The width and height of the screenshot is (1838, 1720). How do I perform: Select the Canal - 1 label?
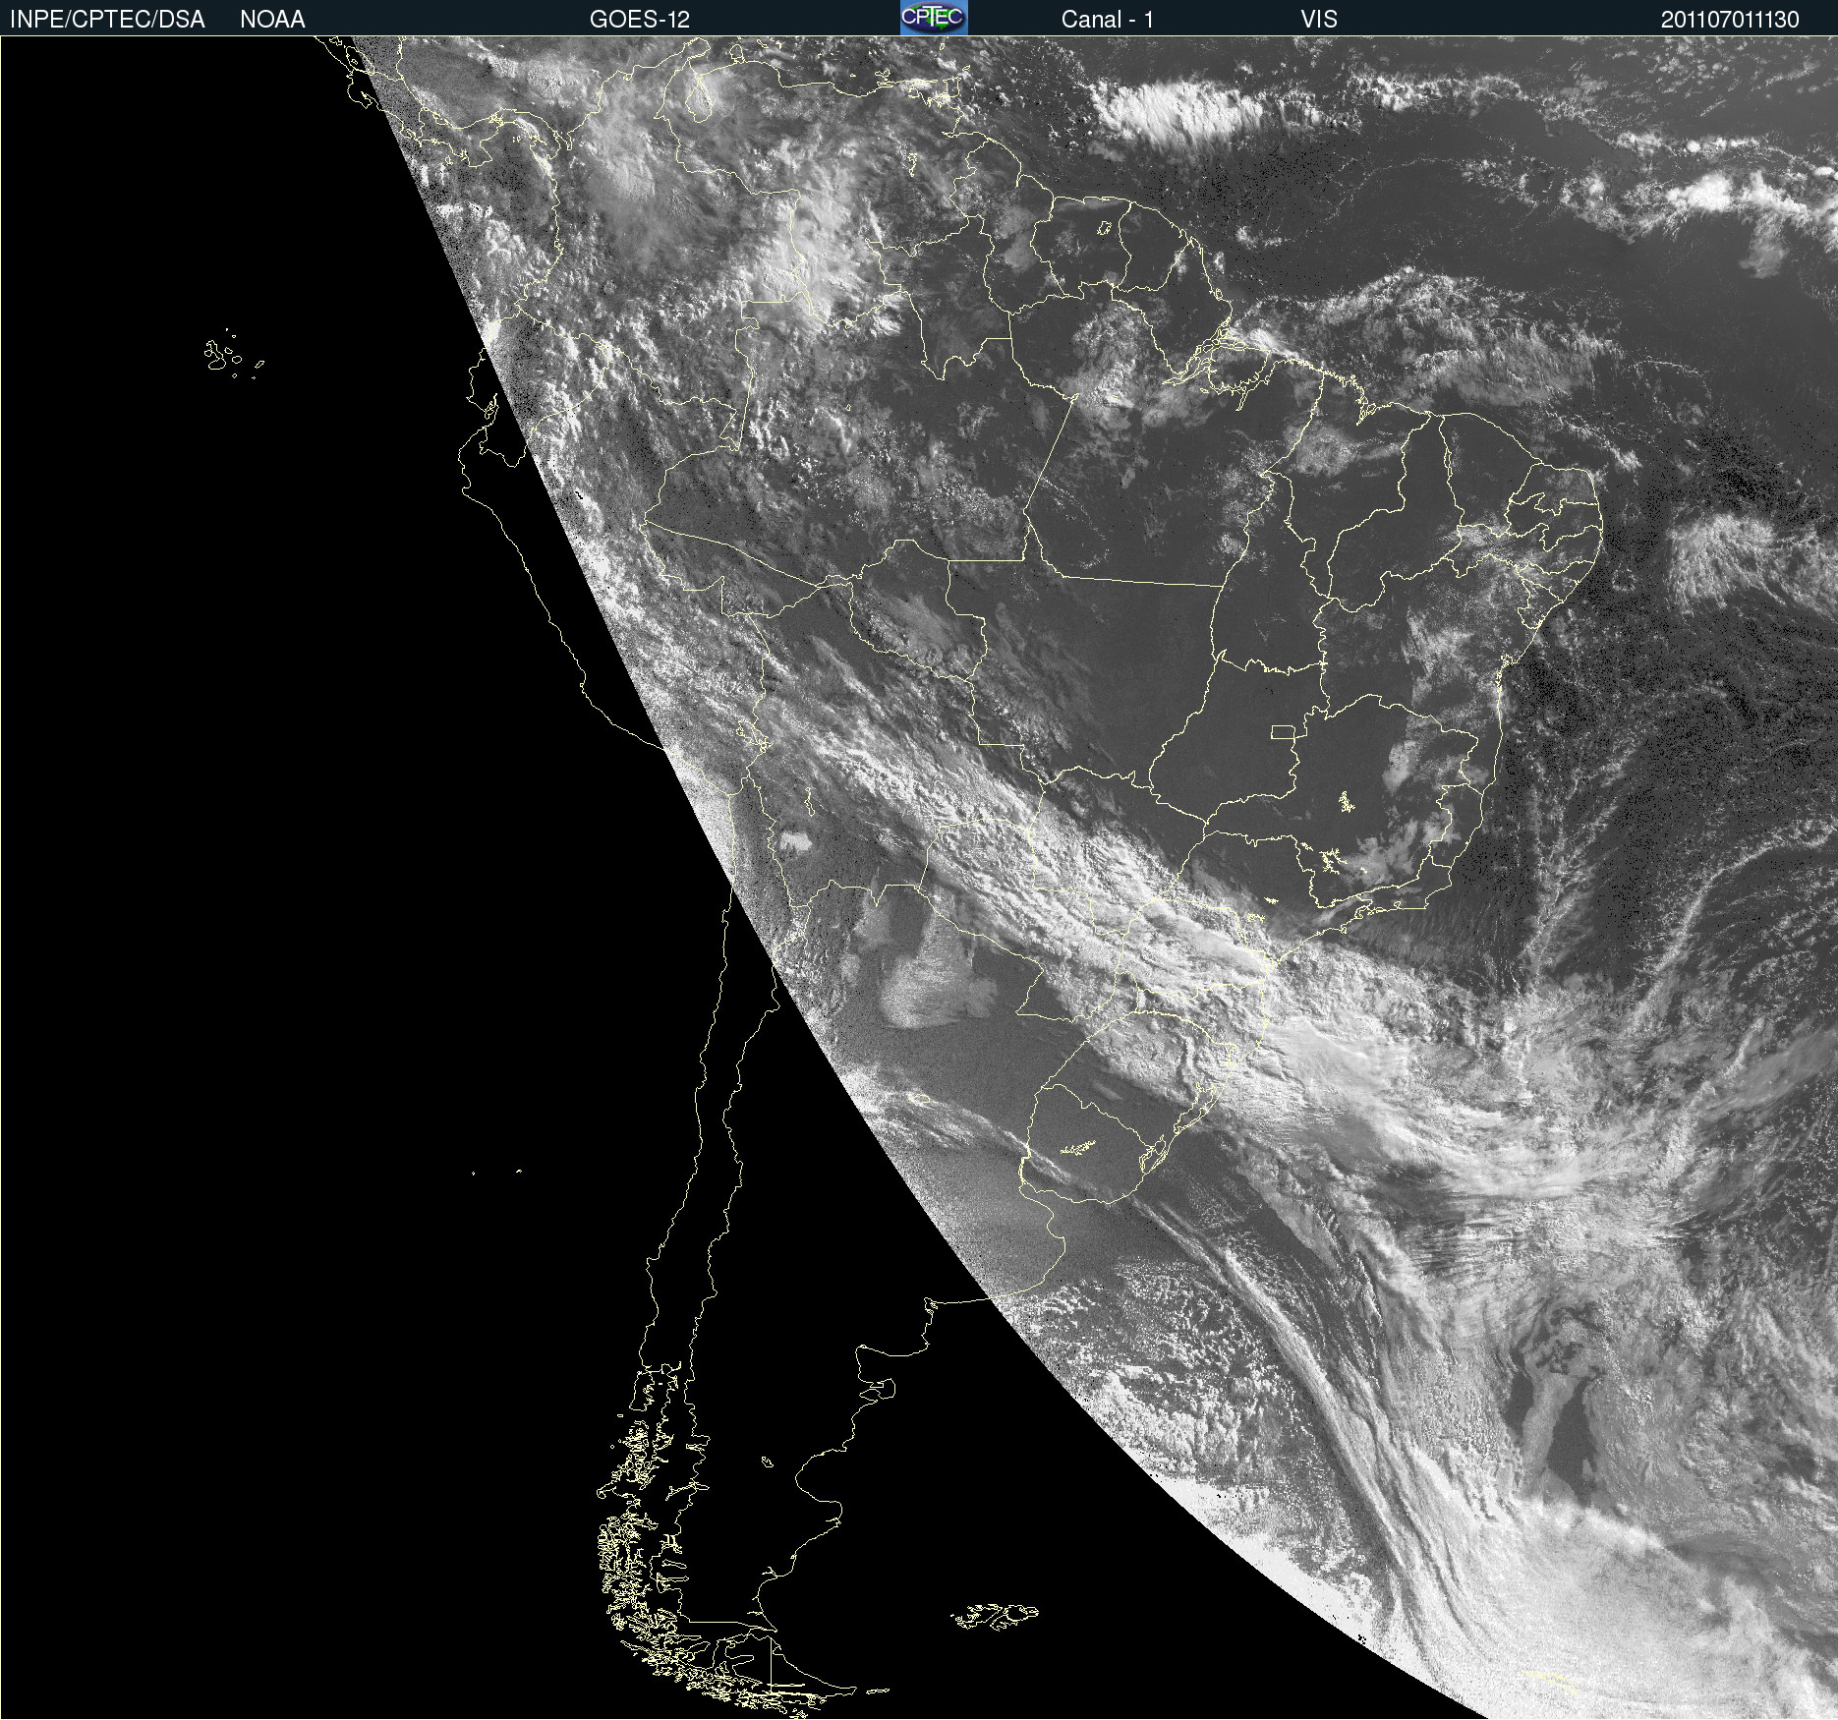[x=1108, y=20]
